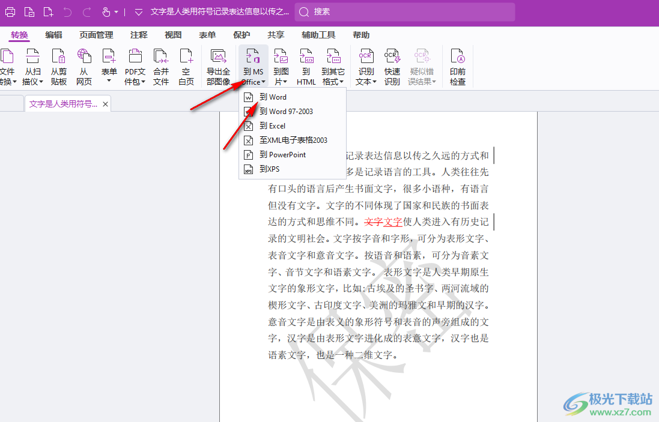The height and width of the screenshot is (422, 659).
Task: Click the line starting with 录的文明社会
Action: [x=378, y=238]
